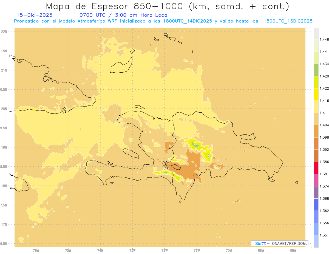Click the 0.5N latitude tick label
The image size is (329, 254).
click(x=4, y=90)
